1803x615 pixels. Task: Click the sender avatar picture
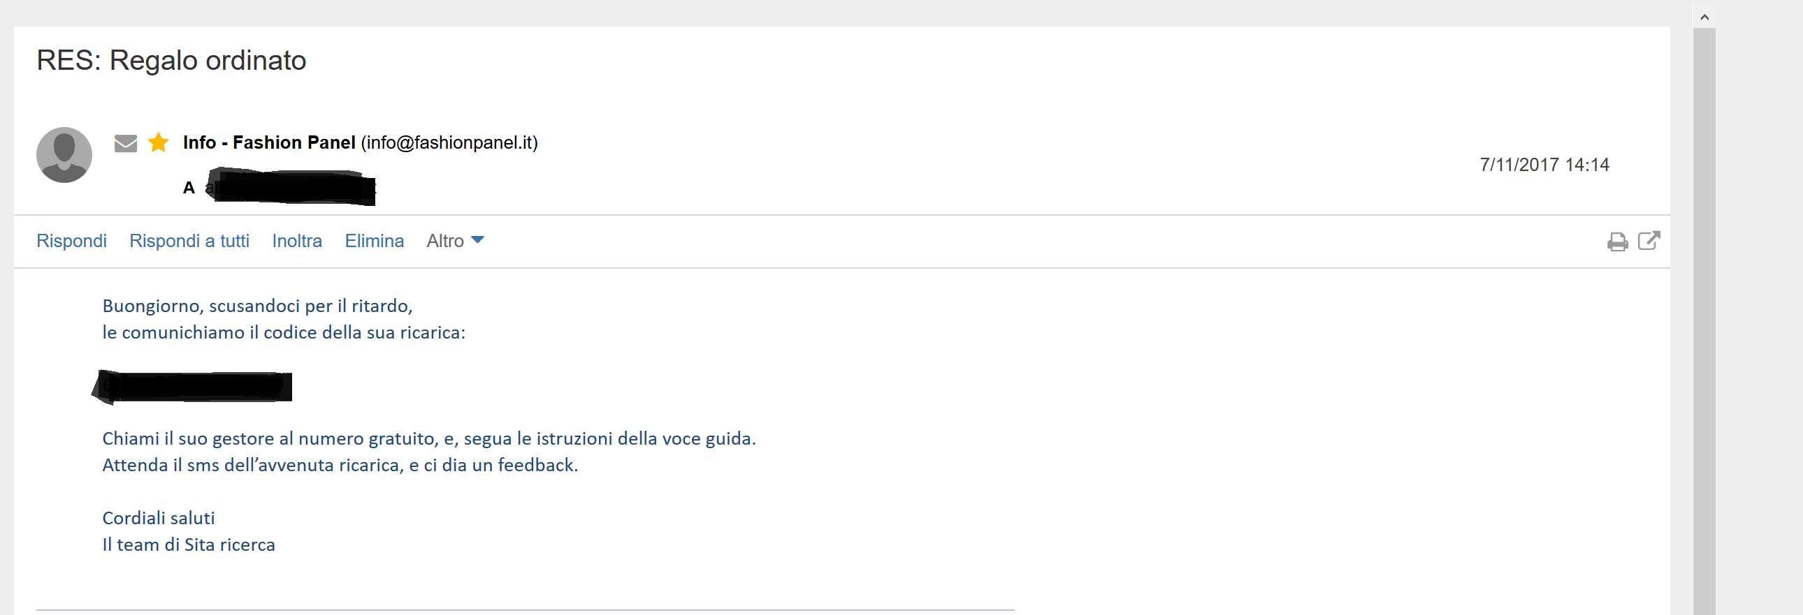tap(64, 154)
